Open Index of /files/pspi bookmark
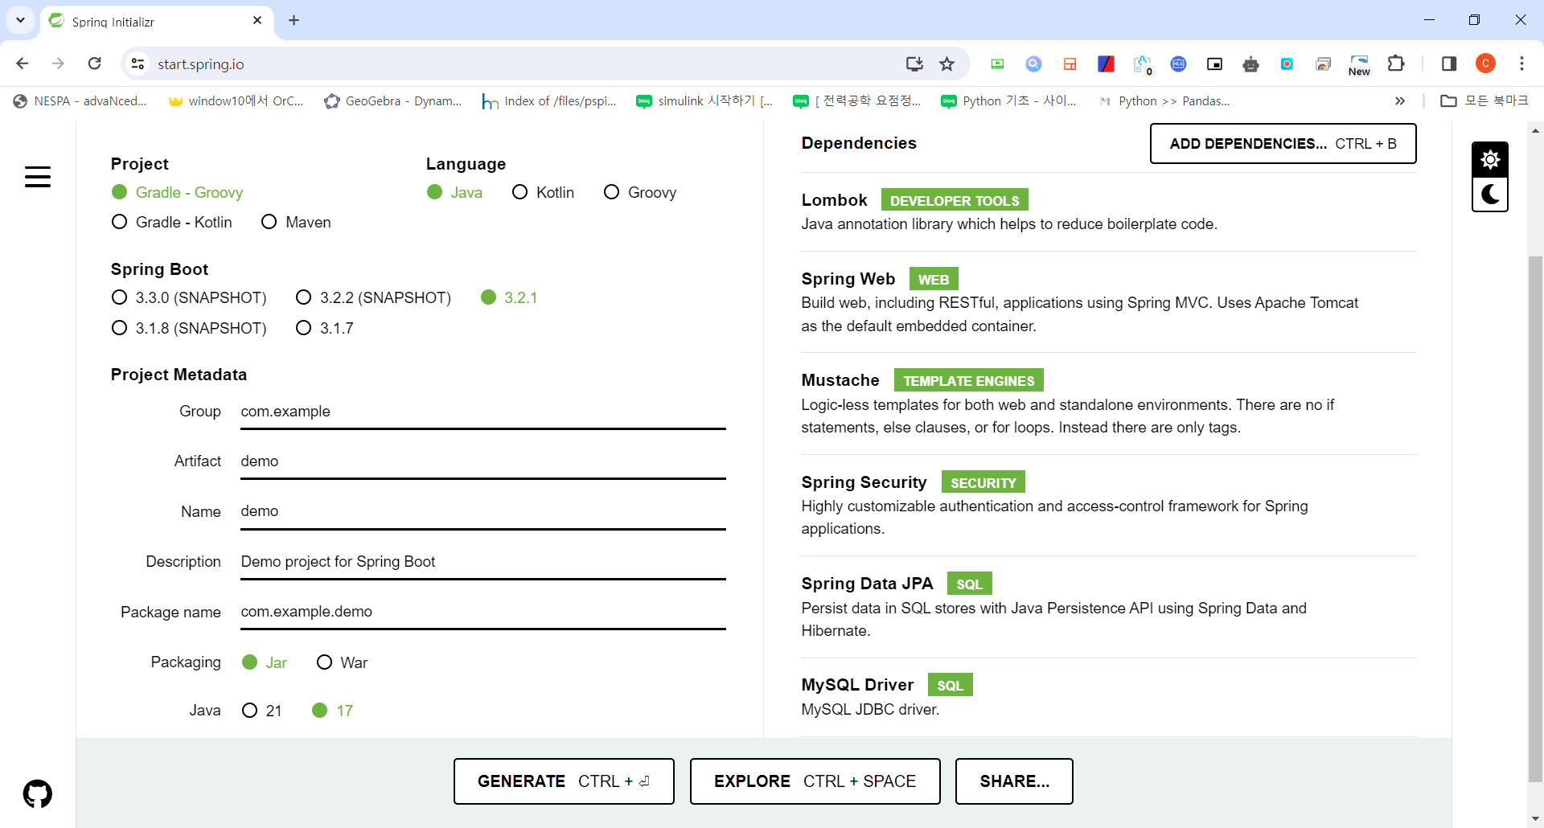 (549, 100)
